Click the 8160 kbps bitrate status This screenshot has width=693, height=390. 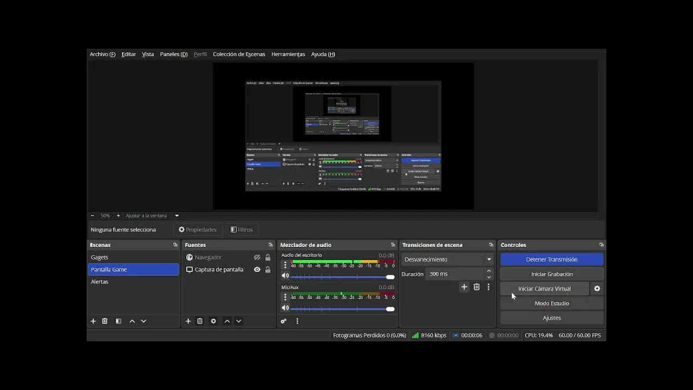click(429, 335)
